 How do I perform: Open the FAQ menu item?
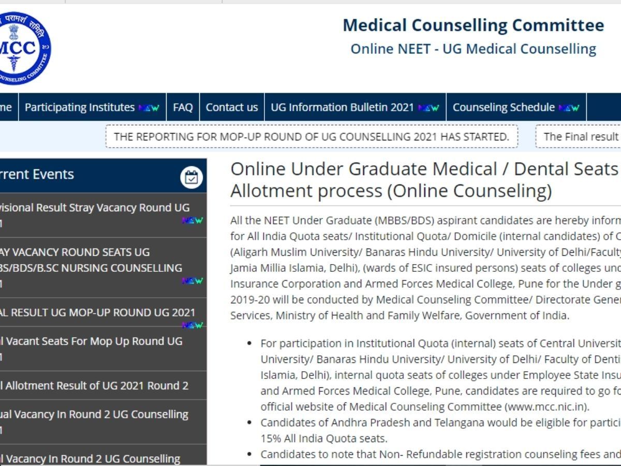[184, 108]
